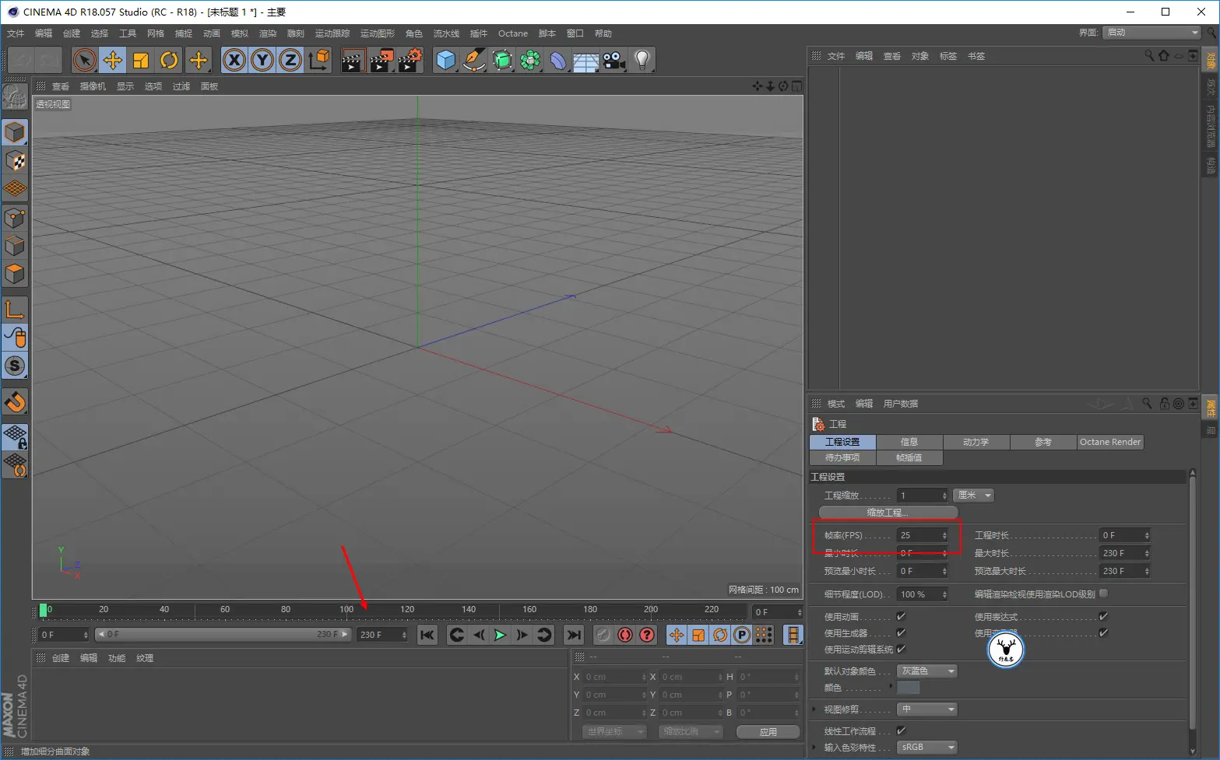Add a cube primitive object
Viewport: 1220px width, 760px height.
click(445, 60)
